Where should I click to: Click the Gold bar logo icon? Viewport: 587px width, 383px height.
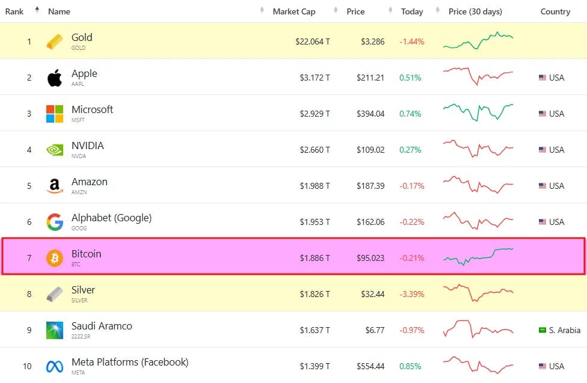(x=55, y=41)
